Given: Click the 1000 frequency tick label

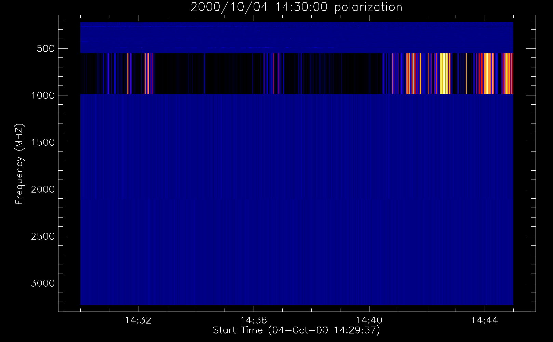Looking at the screenshot, I should click(43, 95).
